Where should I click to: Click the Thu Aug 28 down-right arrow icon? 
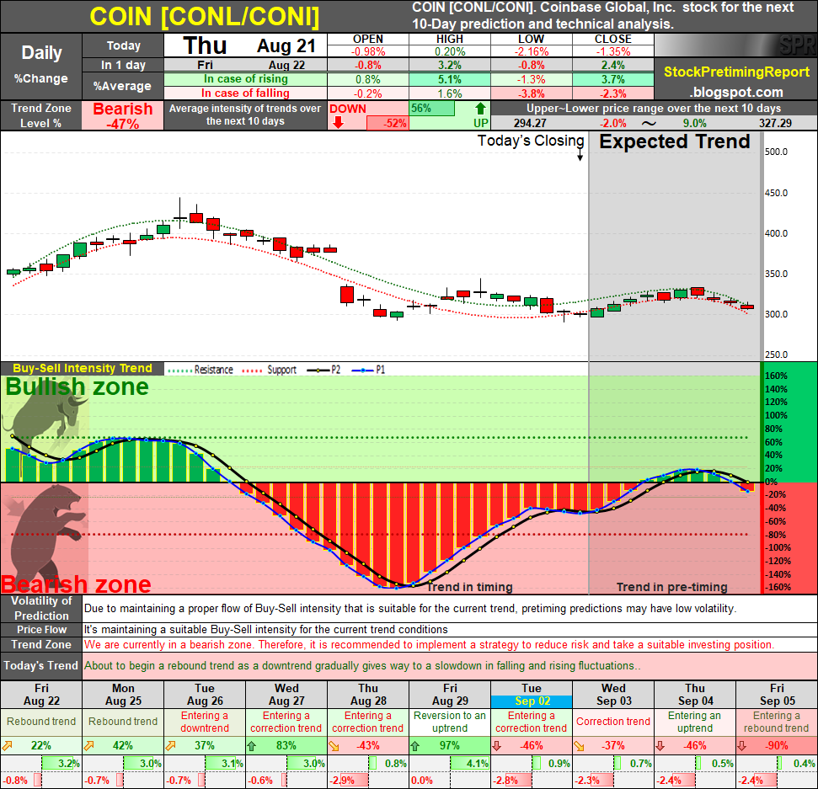334,746
